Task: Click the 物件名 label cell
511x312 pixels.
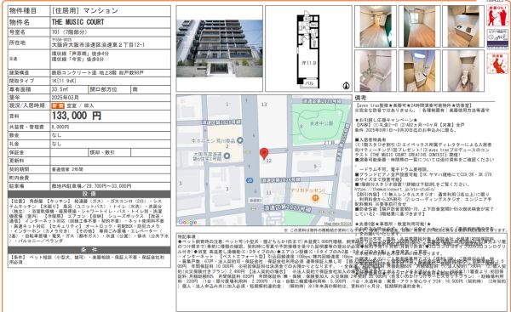Action: 29,22
